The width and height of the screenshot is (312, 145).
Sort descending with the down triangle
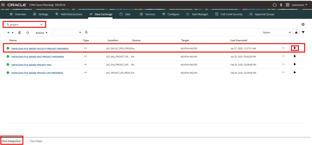(x=303, y=32)
